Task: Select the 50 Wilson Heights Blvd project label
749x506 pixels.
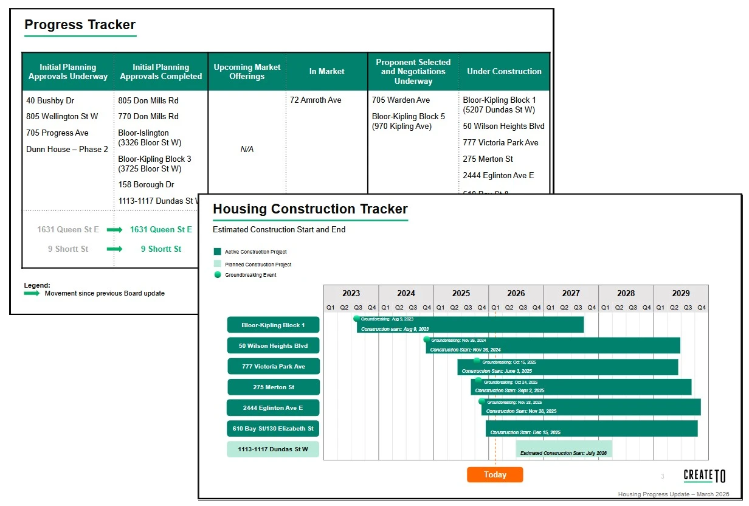Action: click(x=273, y=345)
